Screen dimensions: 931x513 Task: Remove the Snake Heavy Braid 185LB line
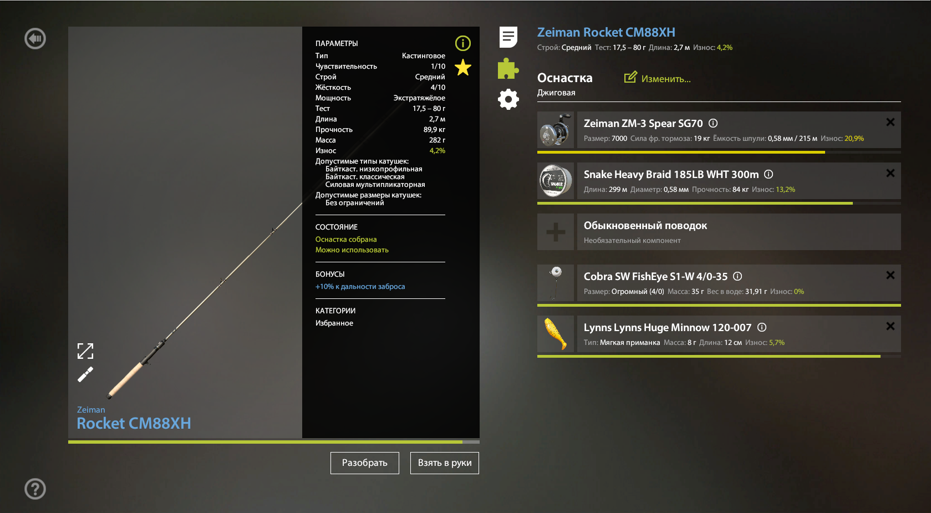coord(890,173)
